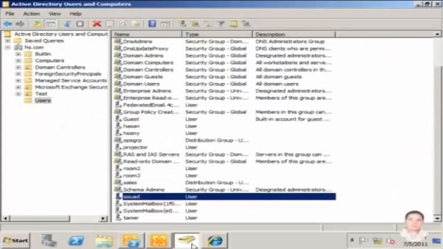Open the Help menu
Viewport: 443px width, 249px height.
pos(75,14)
